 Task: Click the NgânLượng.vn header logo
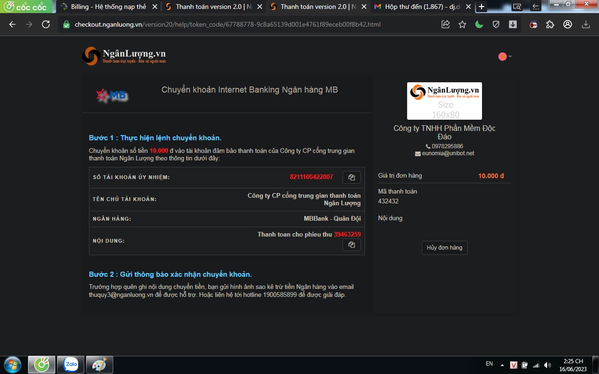(x=124, y=56)
